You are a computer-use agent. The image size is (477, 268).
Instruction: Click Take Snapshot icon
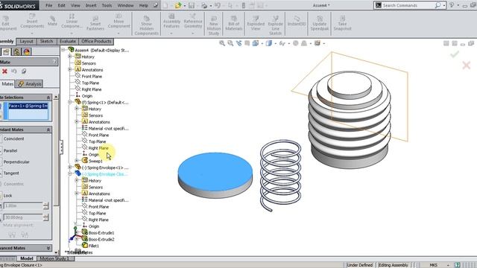[342, 23]
